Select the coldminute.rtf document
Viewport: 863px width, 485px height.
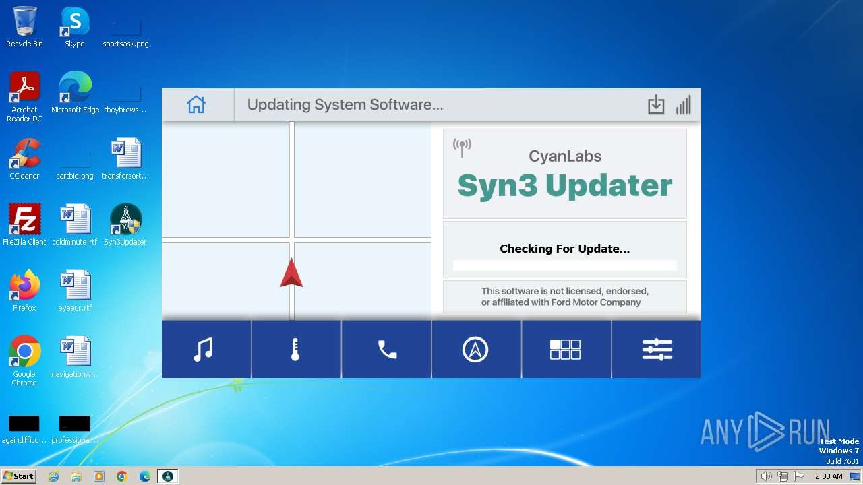pos(75,225)
